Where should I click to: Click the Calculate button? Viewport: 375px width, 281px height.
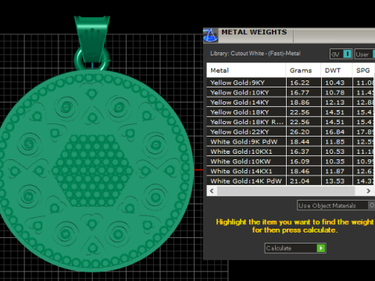(x=295, y=248)
